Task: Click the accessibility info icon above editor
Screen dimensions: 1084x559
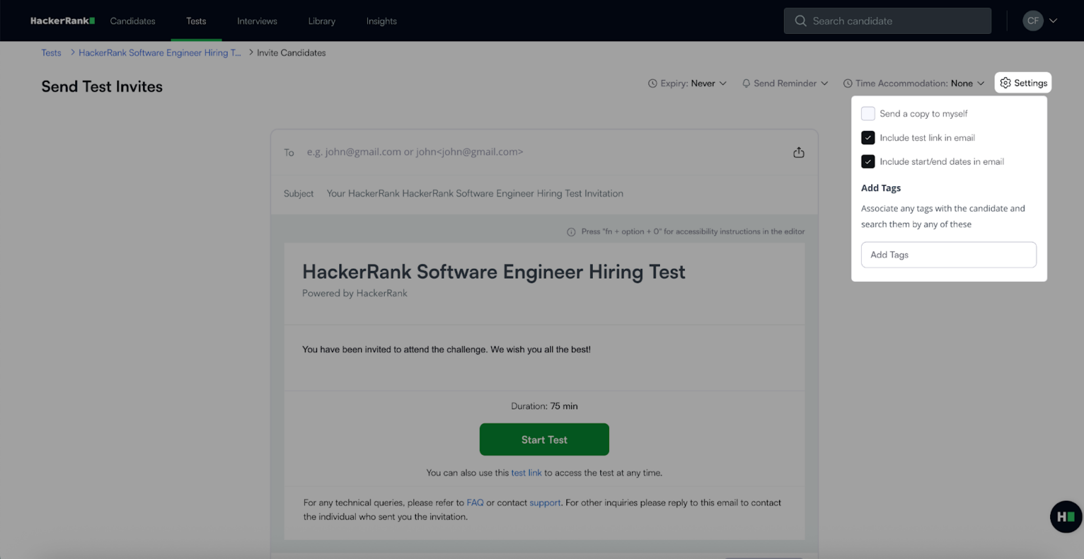Action: point(571,232)
